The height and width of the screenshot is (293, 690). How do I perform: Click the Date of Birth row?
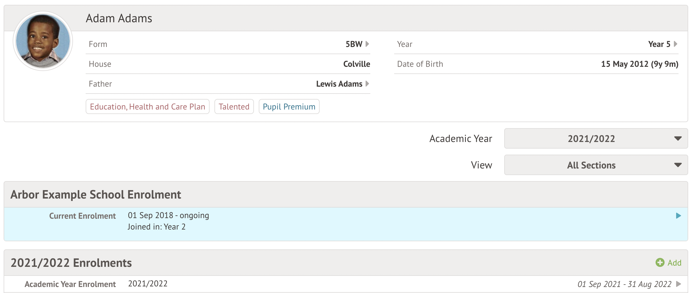(536, 64)
